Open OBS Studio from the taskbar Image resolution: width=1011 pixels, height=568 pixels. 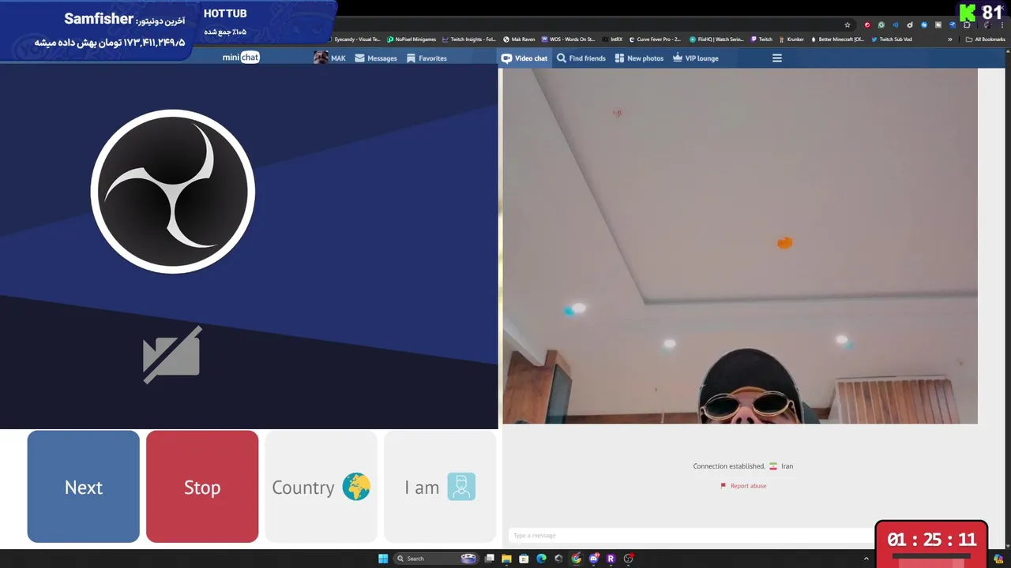tap(629, 559)
